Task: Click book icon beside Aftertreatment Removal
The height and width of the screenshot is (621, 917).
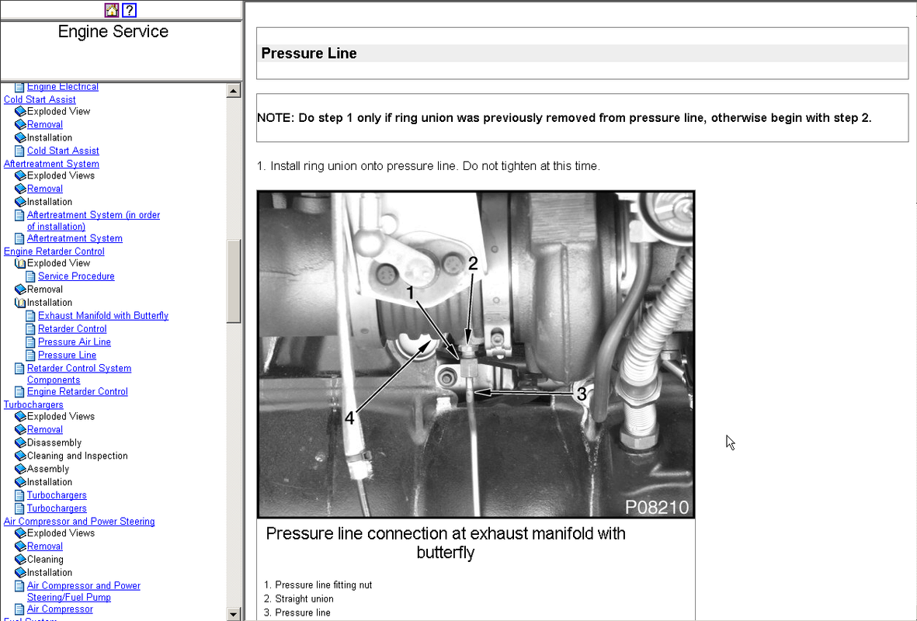Action: coord(20,189)
